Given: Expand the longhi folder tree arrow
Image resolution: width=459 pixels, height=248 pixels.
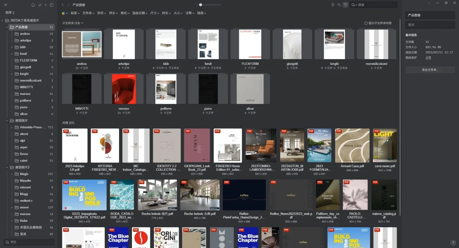Looking at the screenshot, I should tap(12, 74).
